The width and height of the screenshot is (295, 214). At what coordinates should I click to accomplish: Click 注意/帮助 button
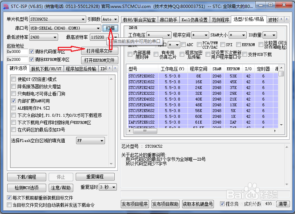point(61,188)
